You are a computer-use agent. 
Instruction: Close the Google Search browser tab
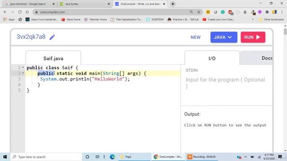pos(53,4)
